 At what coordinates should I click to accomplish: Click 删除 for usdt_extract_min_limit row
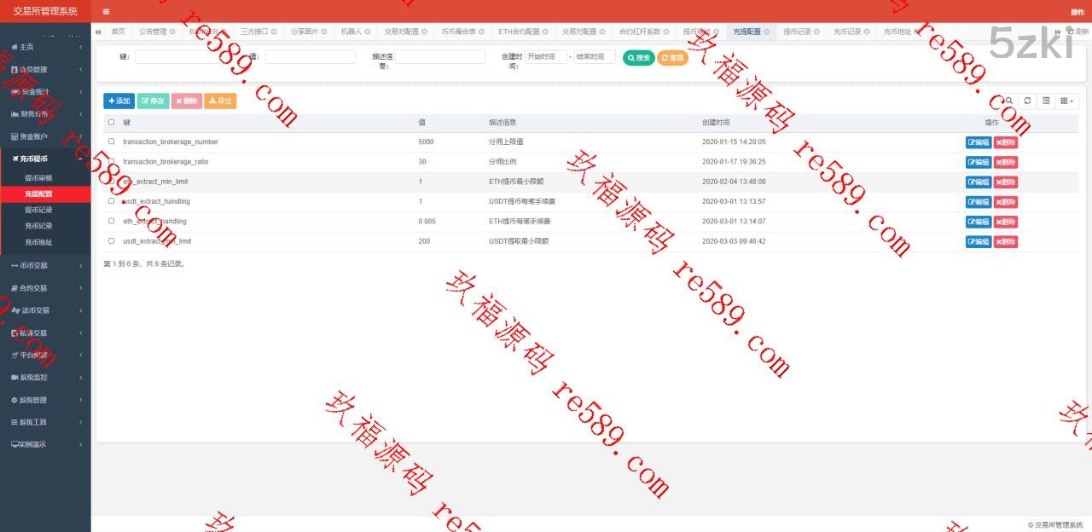point(1005,241)
